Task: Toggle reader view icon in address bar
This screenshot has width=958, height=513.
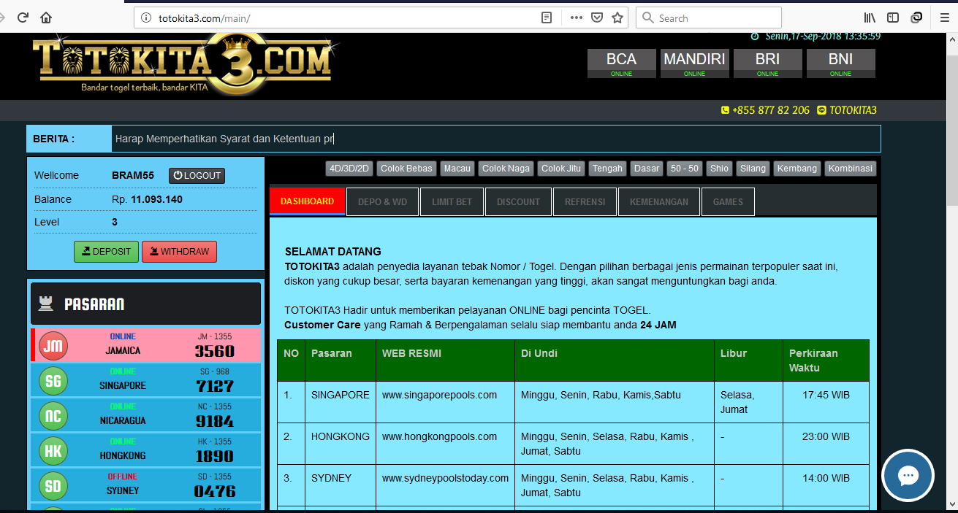Action: click(547, 18)
